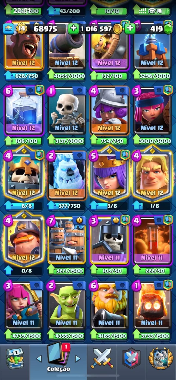Open the Battle crossed swords tab
176x380 pixels.
click(102, 358)
